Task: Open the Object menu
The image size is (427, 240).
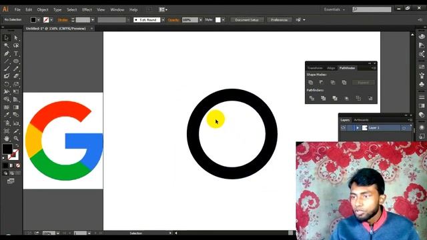Action: tap(43, 9)
